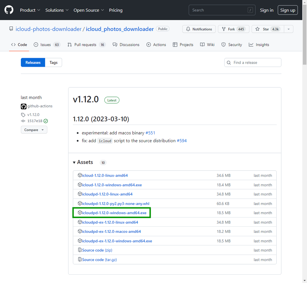The image size is (307, 283).
Task: Click the 445 fork count badge
Action: pos(241,29)
